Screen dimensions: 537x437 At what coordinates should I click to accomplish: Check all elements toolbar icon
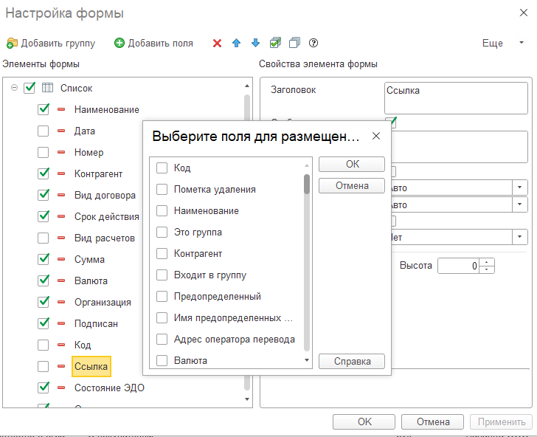tap(275, 43)
